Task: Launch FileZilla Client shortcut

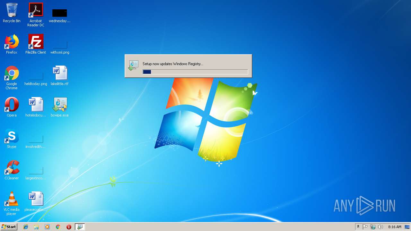Action: tap(36, 44)
